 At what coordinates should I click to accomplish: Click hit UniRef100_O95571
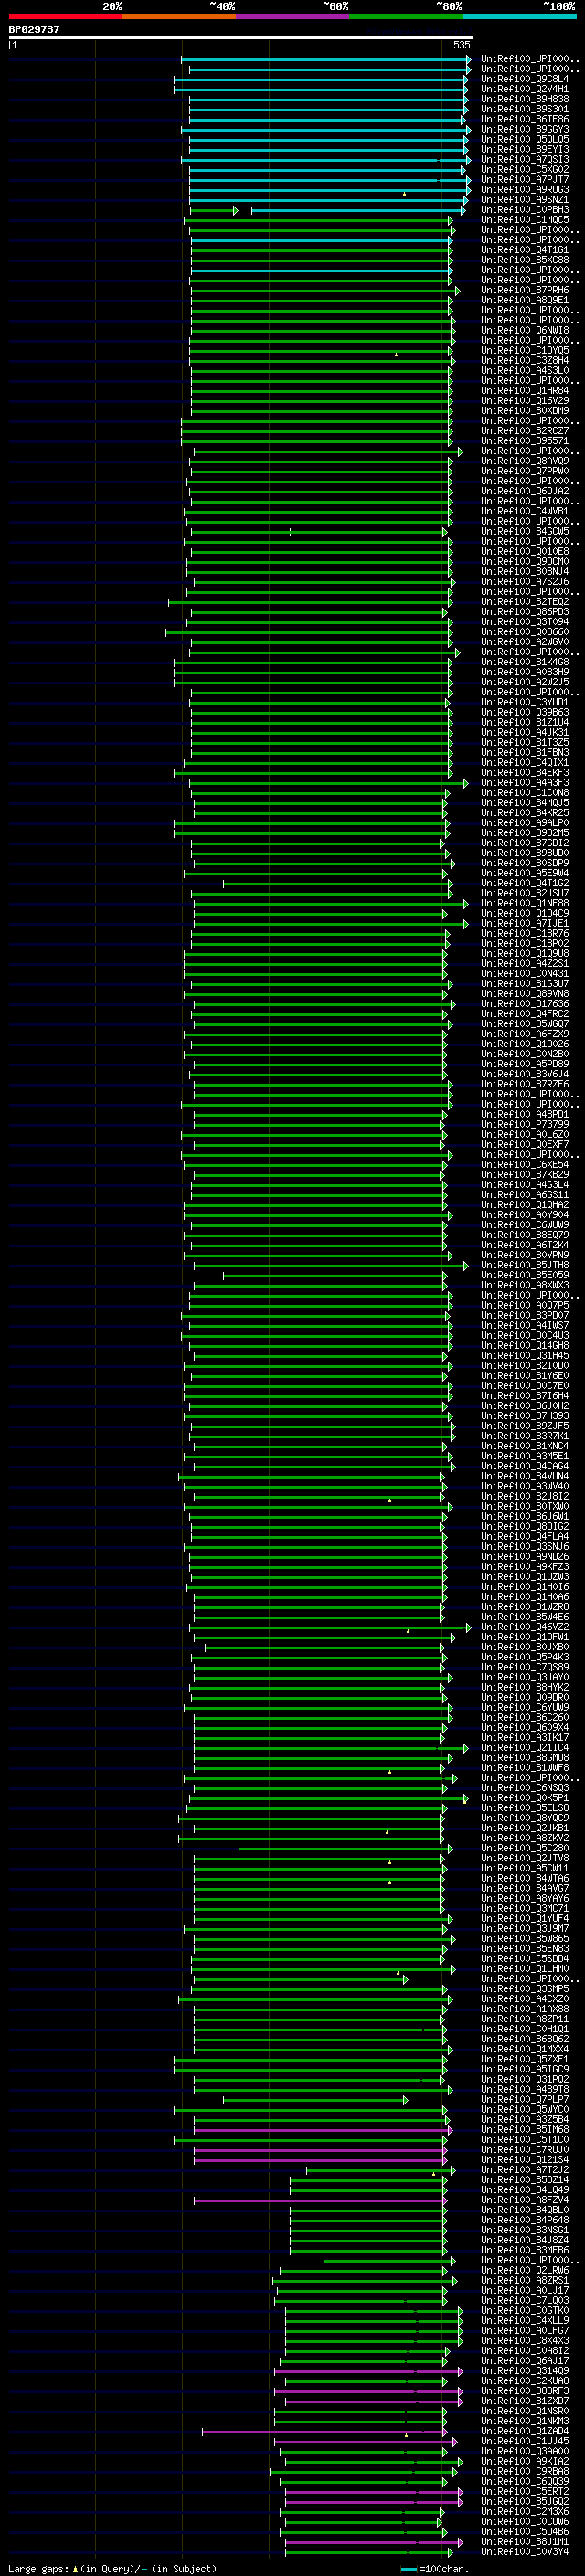coord(524,441)
